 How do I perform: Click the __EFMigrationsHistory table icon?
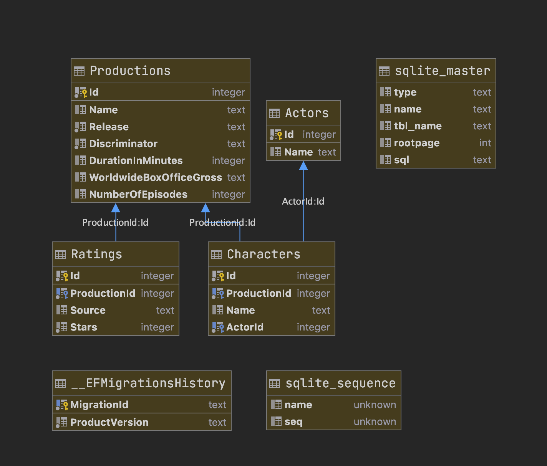60,383
